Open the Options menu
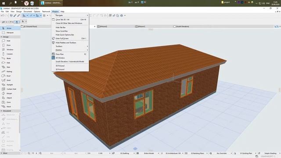The image size is (281, 158). click(x=37, y=11)
